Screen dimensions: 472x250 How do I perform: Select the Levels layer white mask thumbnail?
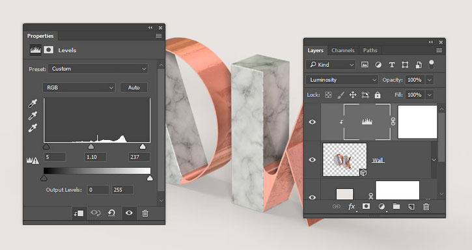tap(417, 122)
